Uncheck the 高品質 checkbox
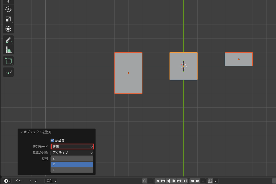The height and width of the screenshot is (184, 276). [52, 140]
